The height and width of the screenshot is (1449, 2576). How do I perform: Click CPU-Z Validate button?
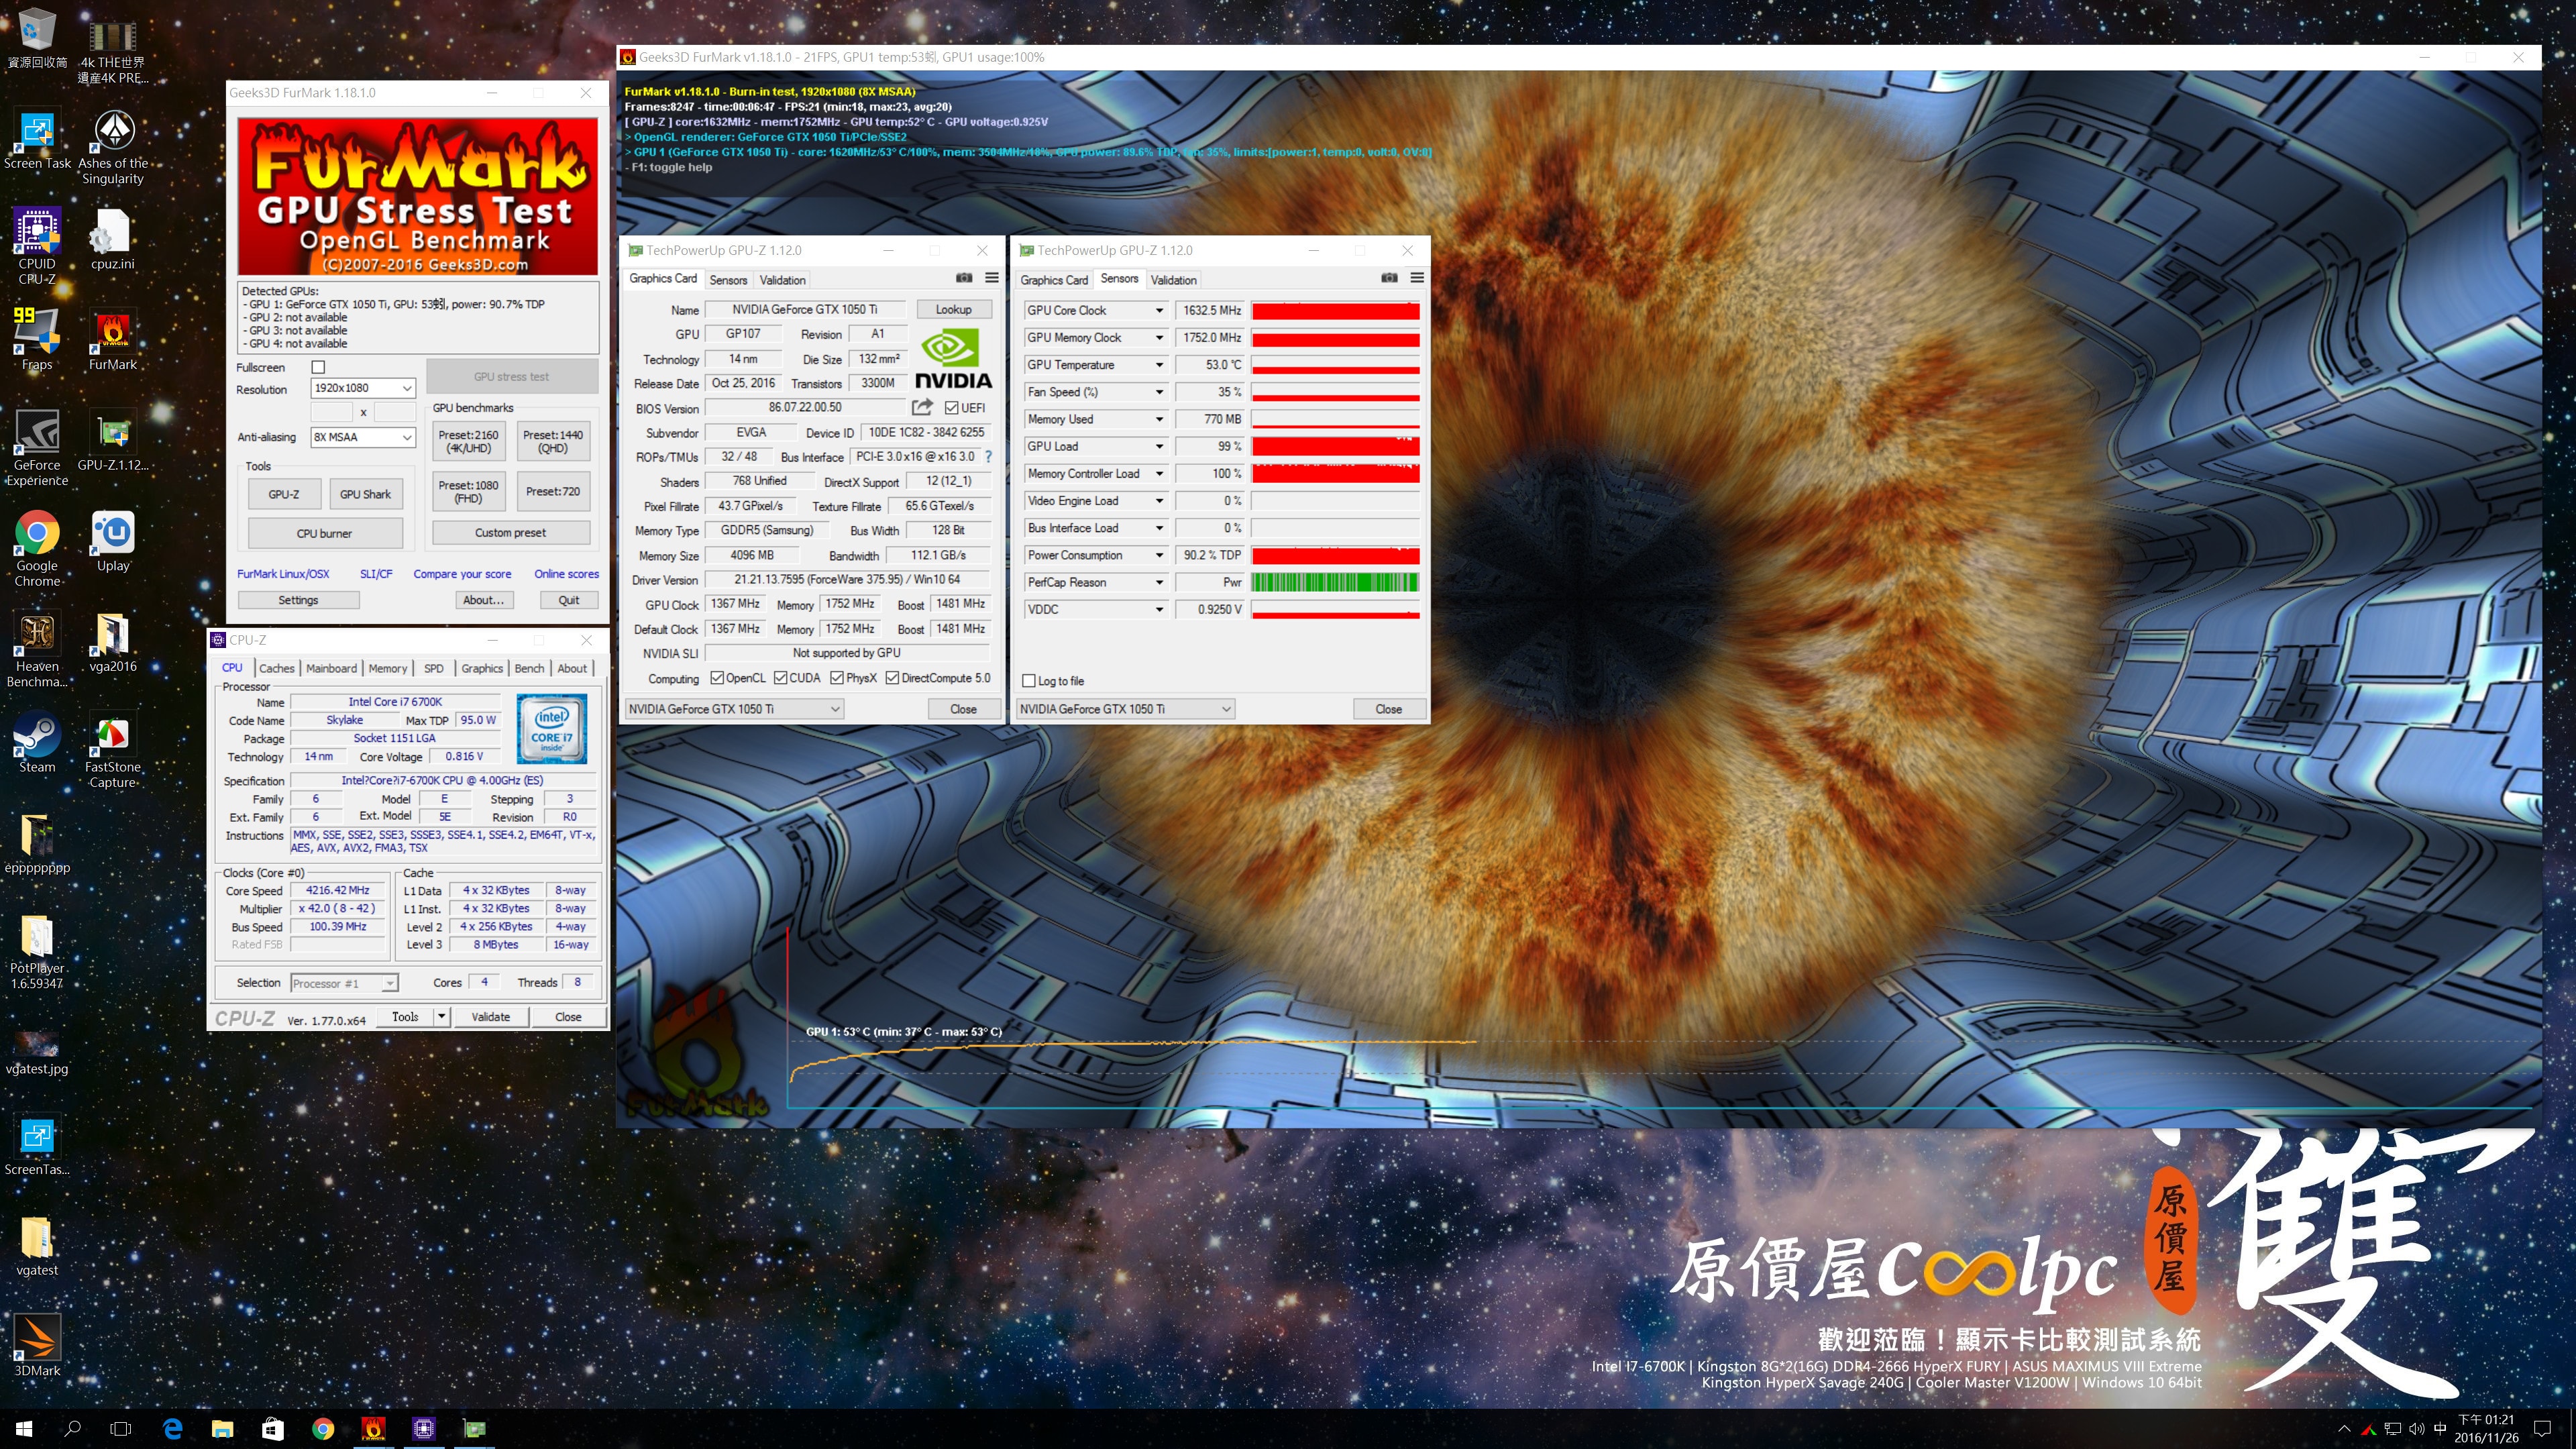(490, 1017)
